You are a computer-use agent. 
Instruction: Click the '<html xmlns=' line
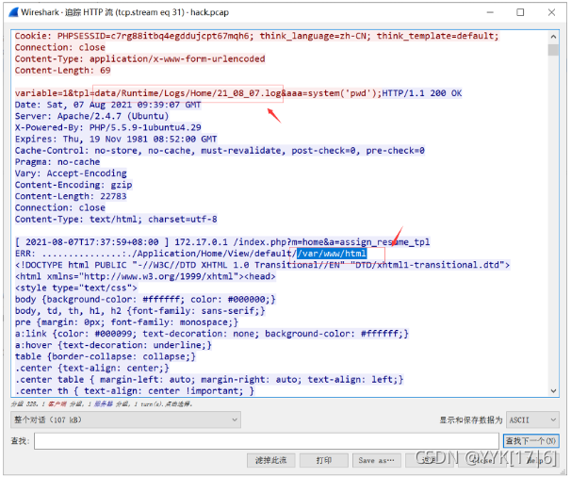pos(145,276)
